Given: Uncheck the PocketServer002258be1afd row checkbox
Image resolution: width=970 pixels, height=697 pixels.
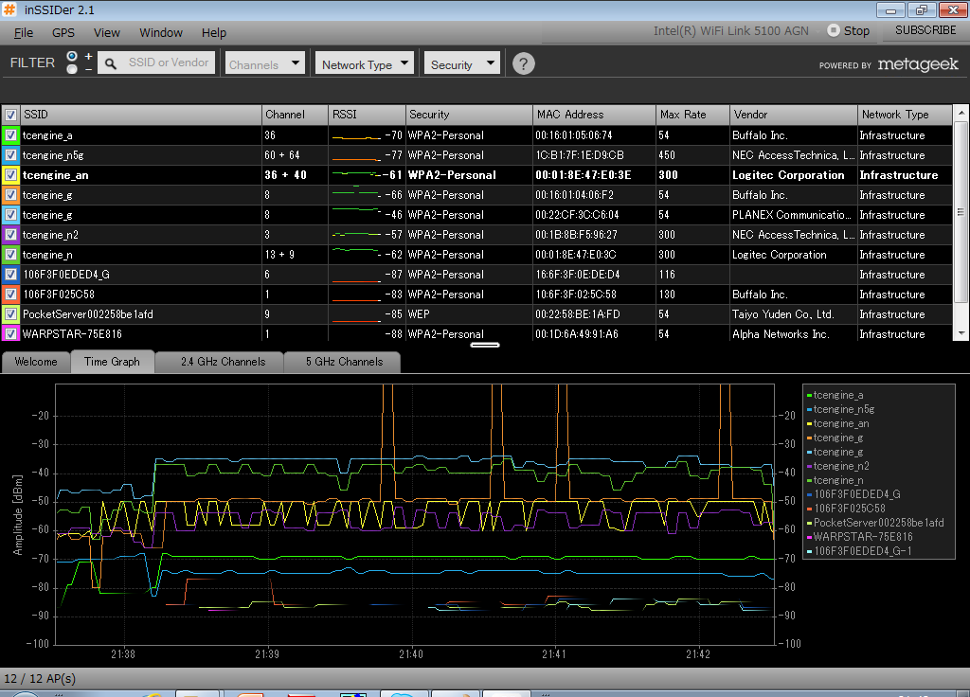Looking at the screenshot, I should pyautogui.click(x=10, y=314).
